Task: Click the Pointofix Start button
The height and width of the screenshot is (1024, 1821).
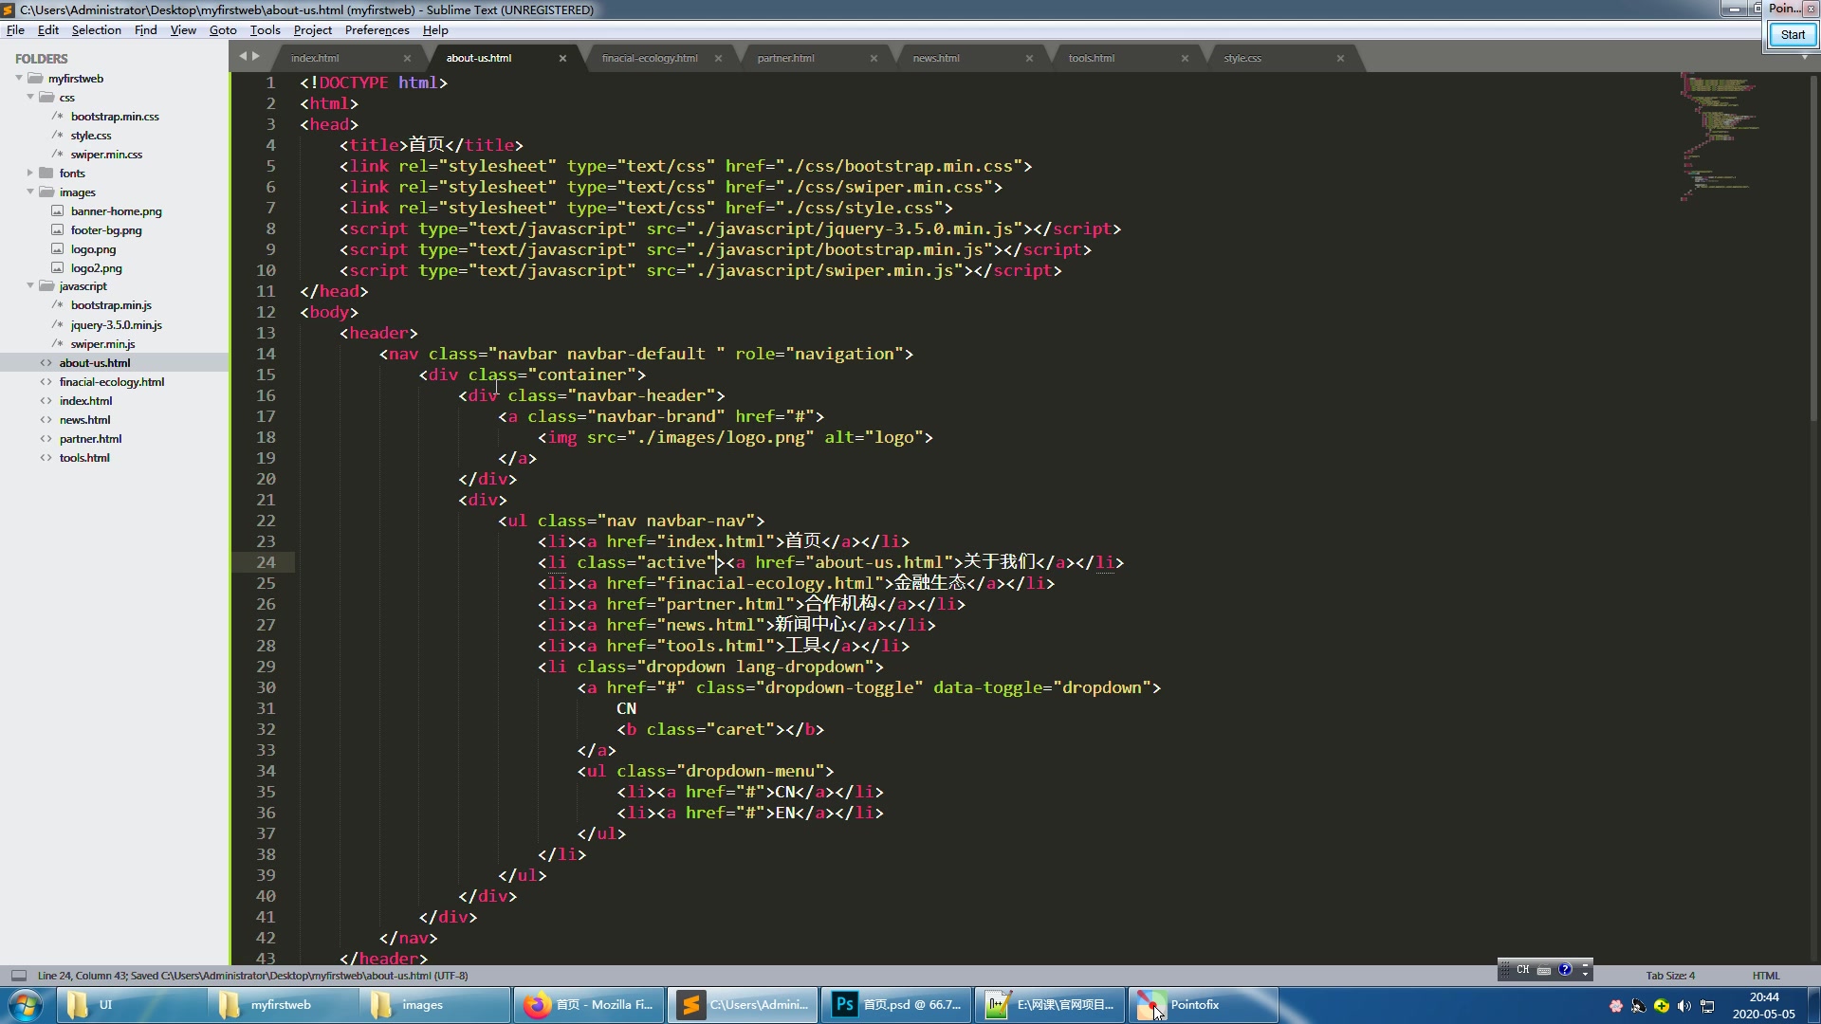Action: click(x=1793, y=35)
